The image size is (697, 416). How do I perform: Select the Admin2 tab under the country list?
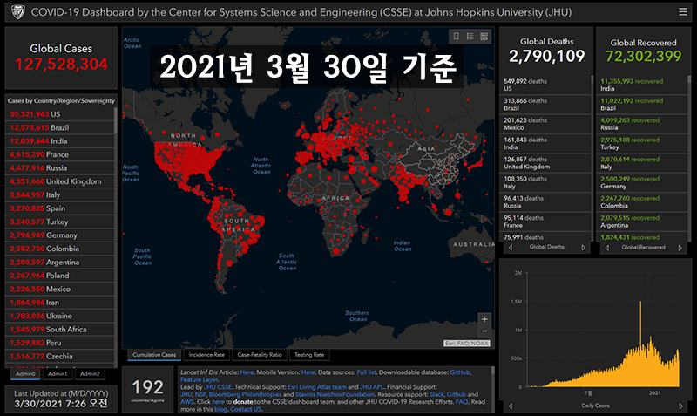[x=90, y=374]
